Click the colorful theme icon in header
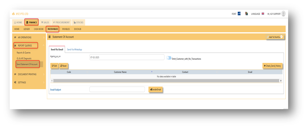 point(246,14)
